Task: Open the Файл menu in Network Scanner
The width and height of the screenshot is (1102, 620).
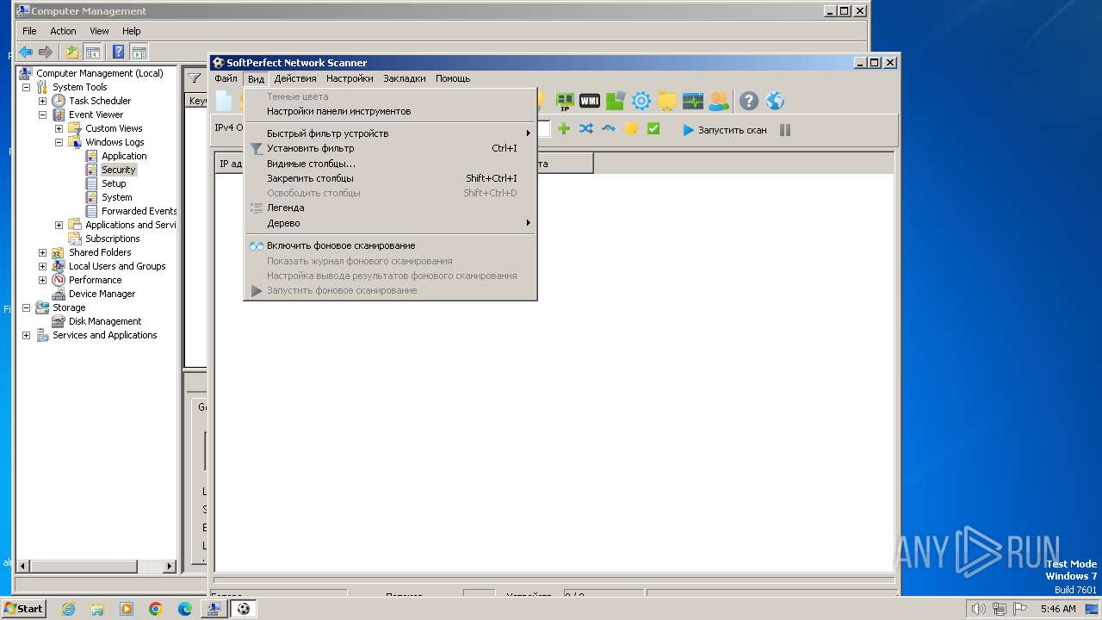Action: click(226, 78)
